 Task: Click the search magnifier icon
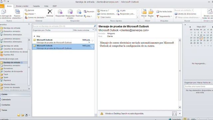95,26
